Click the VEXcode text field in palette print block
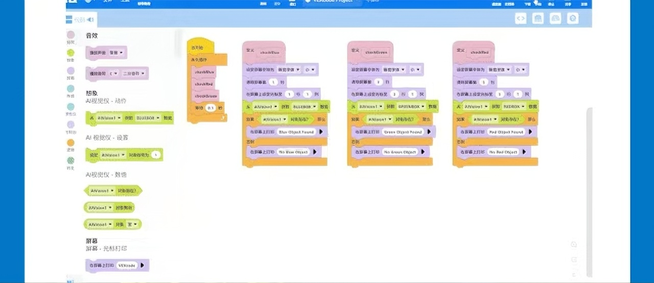The image size is (654, 283). pos(127,266)
